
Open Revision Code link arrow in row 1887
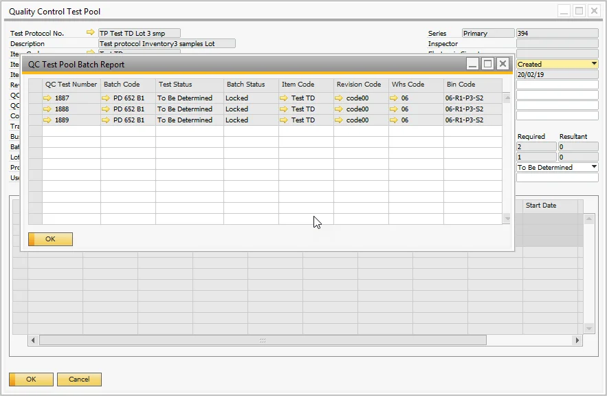pos(339,98)
